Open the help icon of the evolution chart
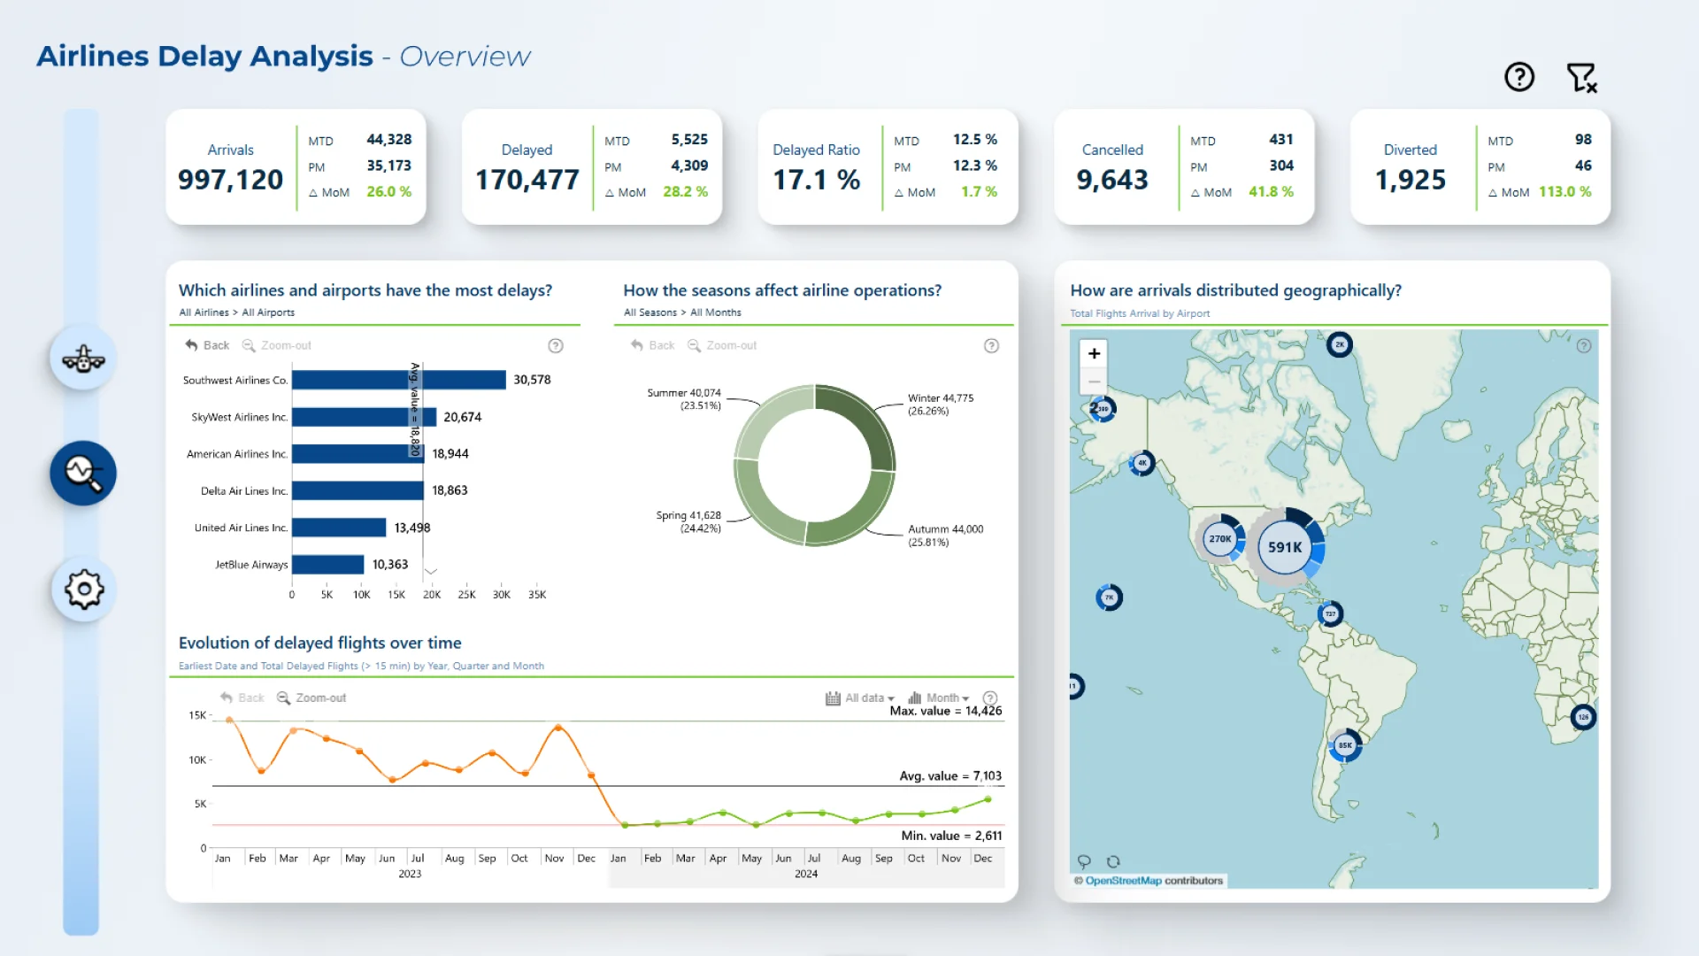Viewport: 1699px width, 956px height. click(x=991, y=698)
